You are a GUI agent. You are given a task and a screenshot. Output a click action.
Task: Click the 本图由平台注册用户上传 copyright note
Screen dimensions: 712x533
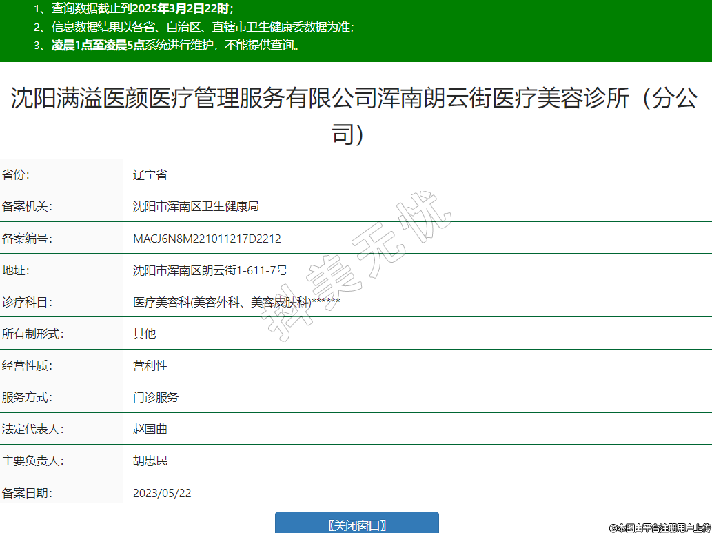point(660,527)
